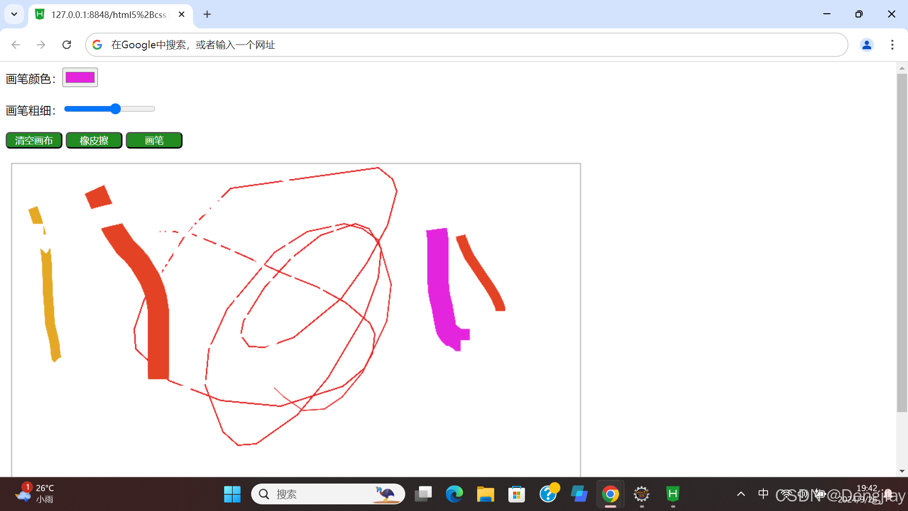The height and width of the screenshot is (511, 908).
Task: Click the browser reload icon
Action: pyautogui.click(x=67, y=44)
